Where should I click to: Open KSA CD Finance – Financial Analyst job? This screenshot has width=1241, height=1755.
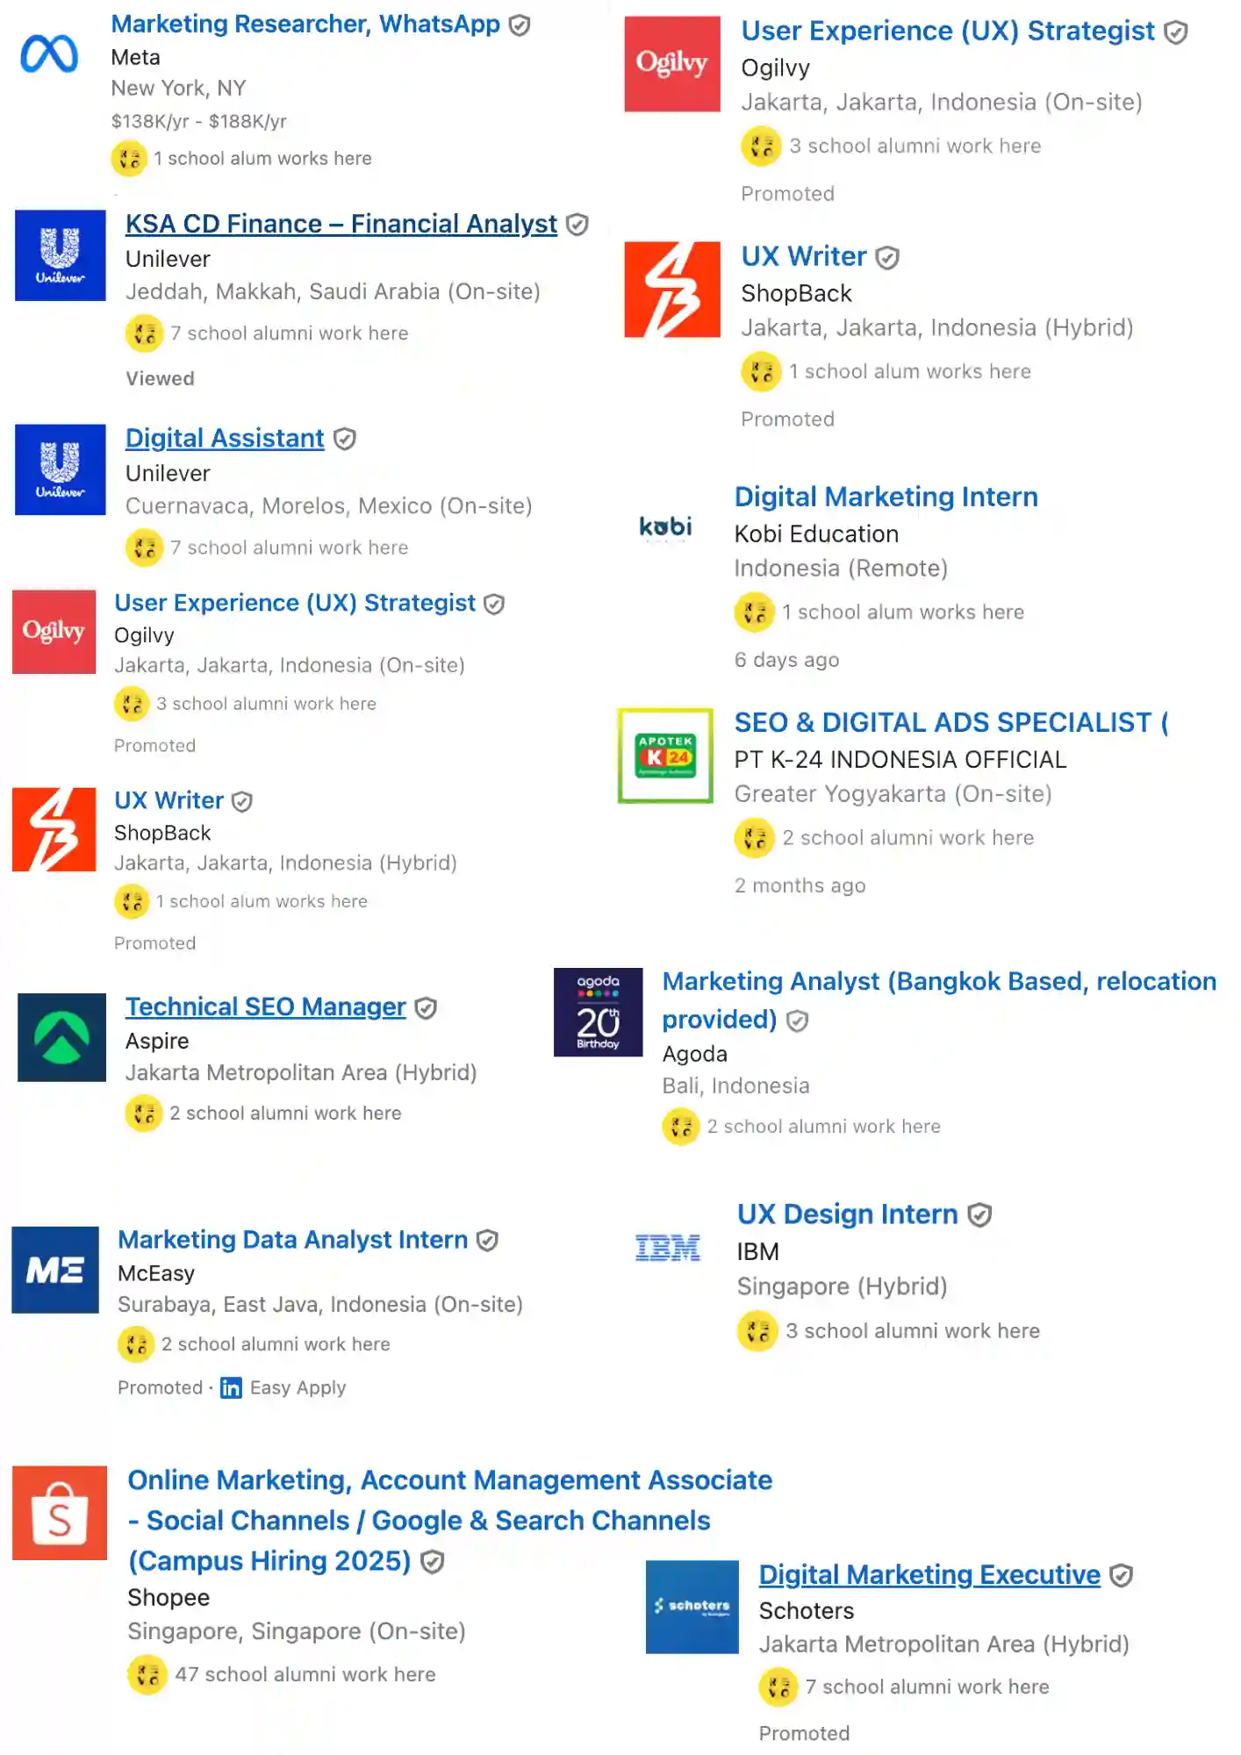(341, 225)
